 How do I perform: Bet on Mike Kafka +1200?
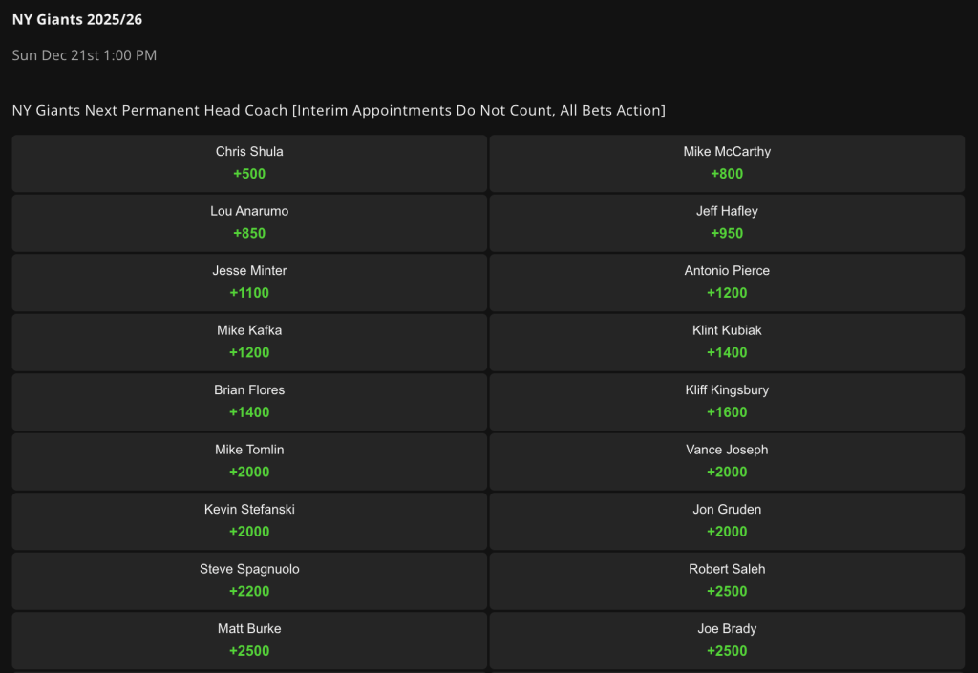pos(249,342)
